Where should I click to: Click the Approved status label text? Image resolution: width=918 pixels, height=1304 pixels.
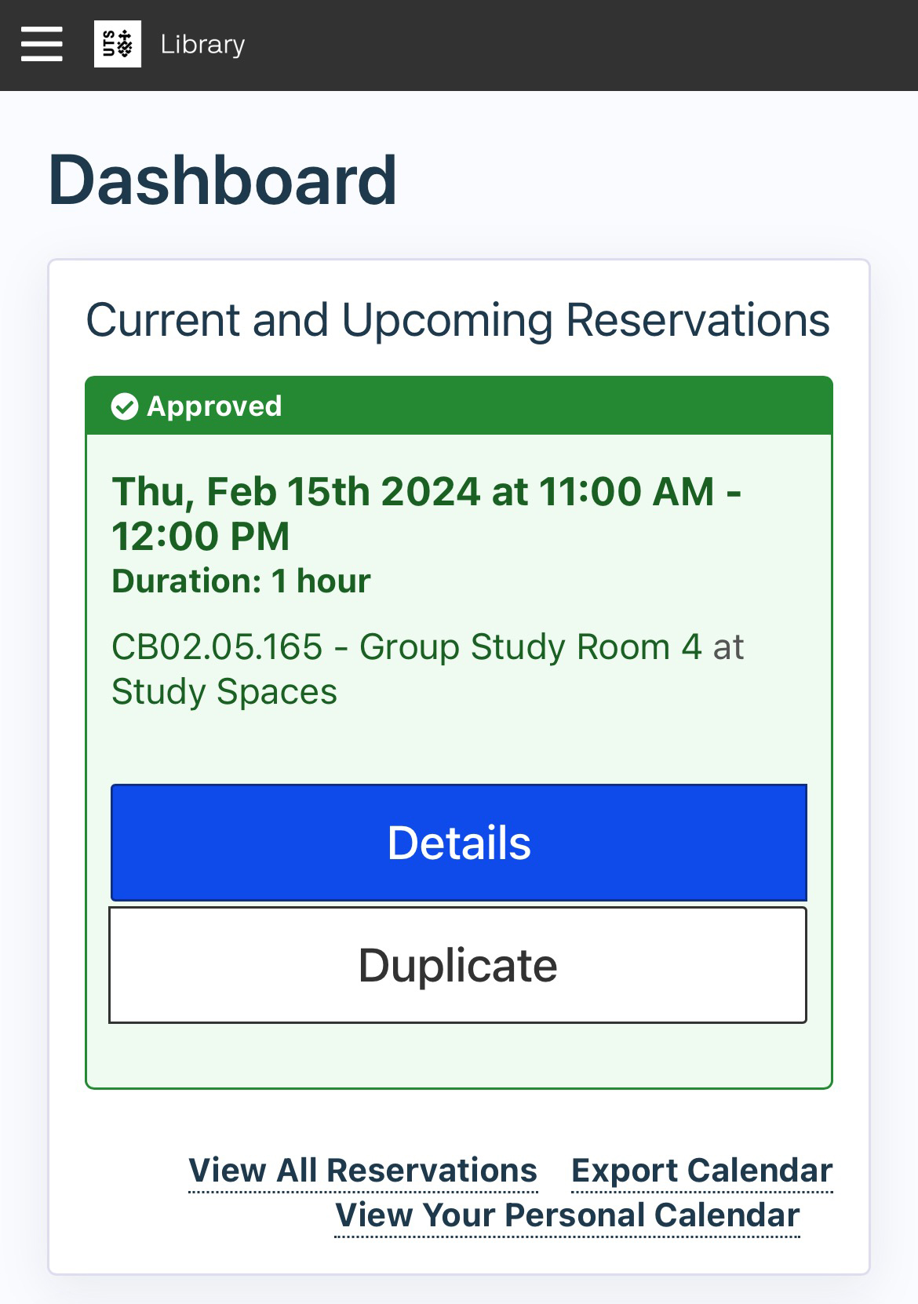[x=214, y=406]
